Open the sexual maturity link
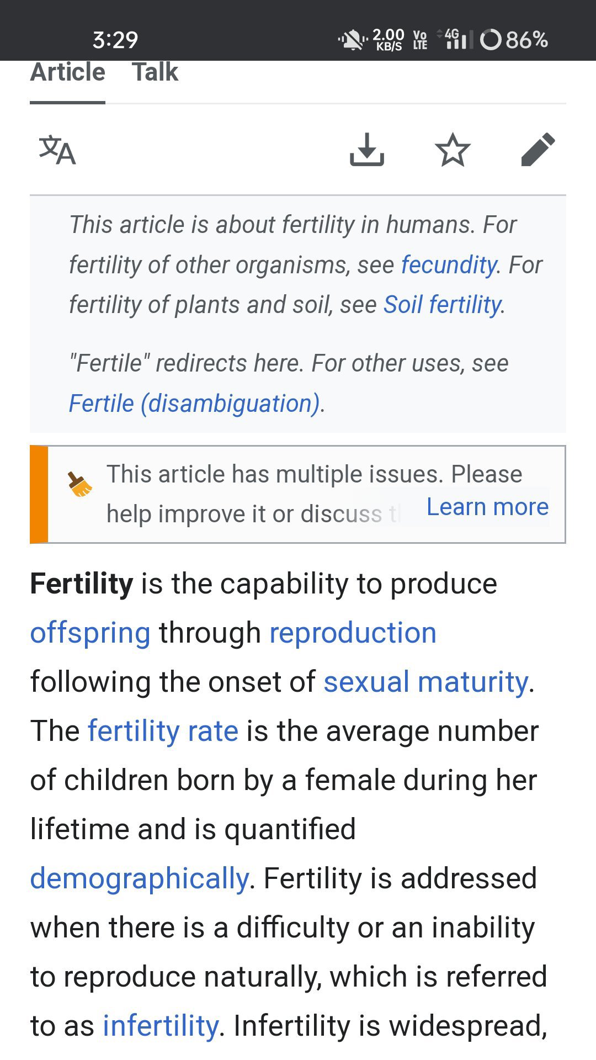This screenshot has width=596, height=1060. 426,682
